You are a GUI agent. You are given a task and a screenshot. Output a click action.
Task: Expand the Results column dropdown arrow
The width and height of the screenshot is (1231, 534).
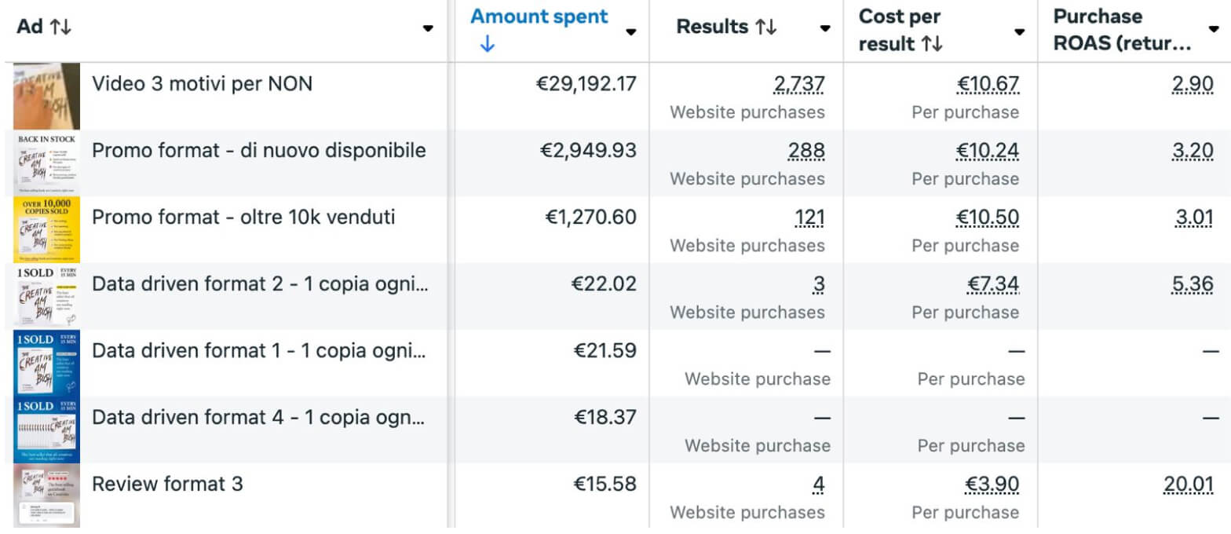click(x=825, y=28)
